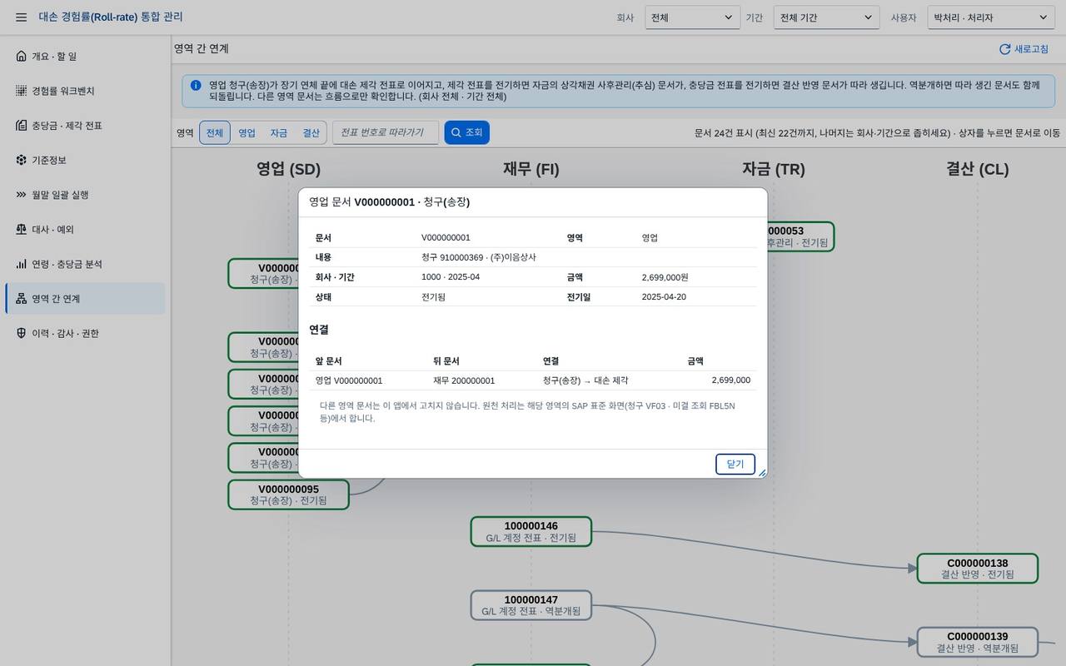Click the 재무 (FI) column header

(x=531, y=169)
